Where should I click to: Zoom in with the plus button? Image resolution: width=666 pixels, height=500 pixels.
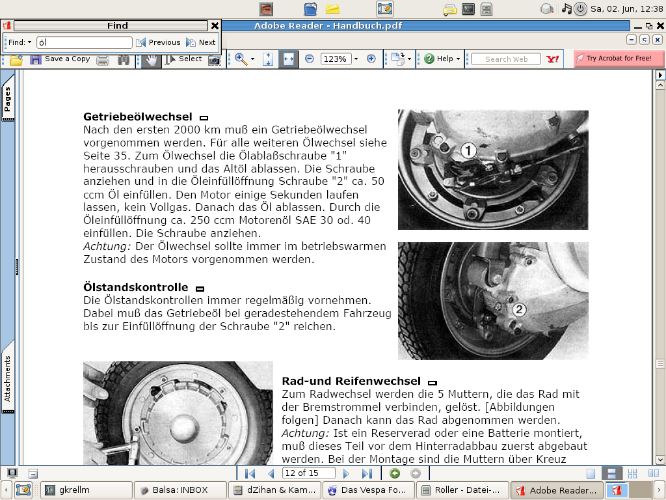371,59
